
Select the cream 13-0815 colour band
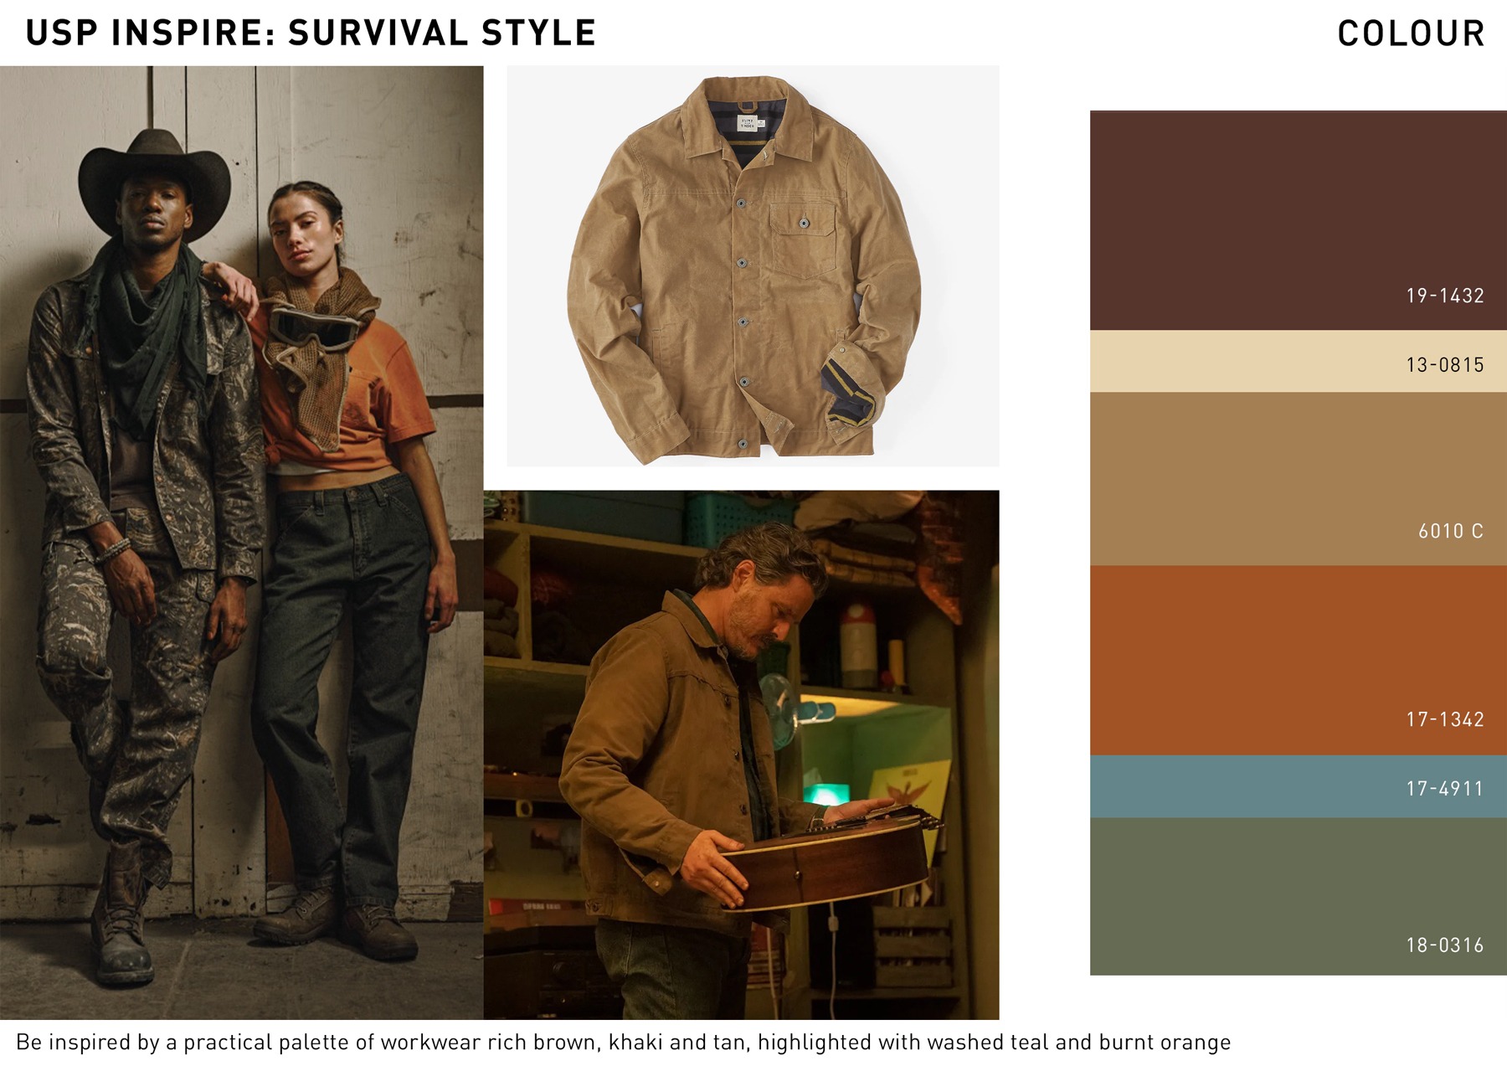[x=1298, y=361]
